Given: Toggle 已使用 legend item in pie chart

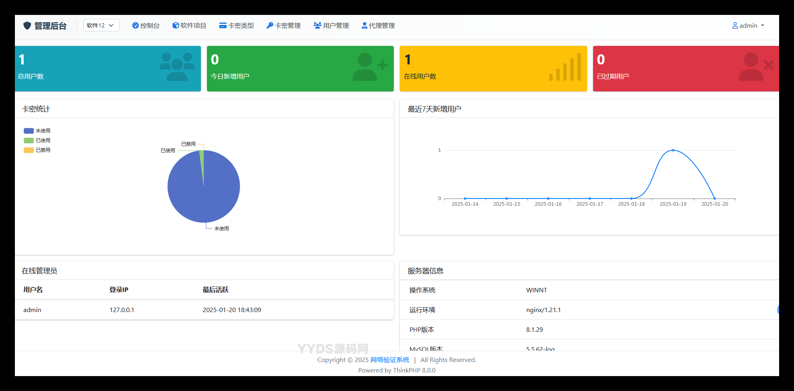Looking at the screenshot, I should click(x=37, y=141).
